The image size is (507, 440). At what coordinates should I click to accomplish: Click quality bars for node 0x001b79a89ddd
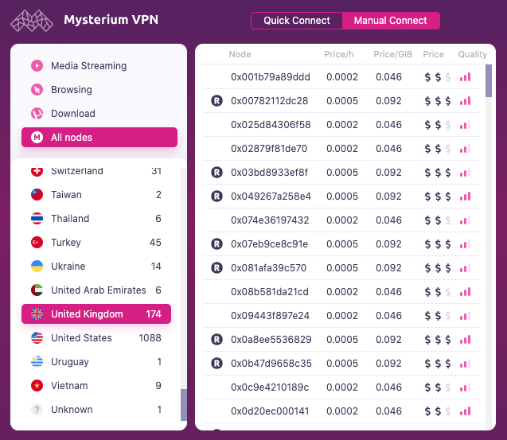click(x=466, y=77)
